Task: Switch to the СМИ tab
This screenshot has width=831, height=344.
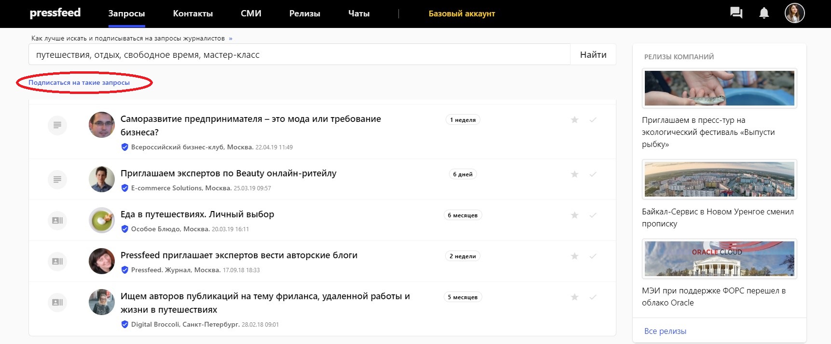Action: pos(251,13)
